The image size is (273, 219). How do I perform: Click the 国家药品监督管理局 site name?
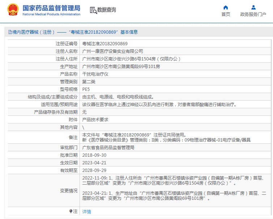pos(51,8)
